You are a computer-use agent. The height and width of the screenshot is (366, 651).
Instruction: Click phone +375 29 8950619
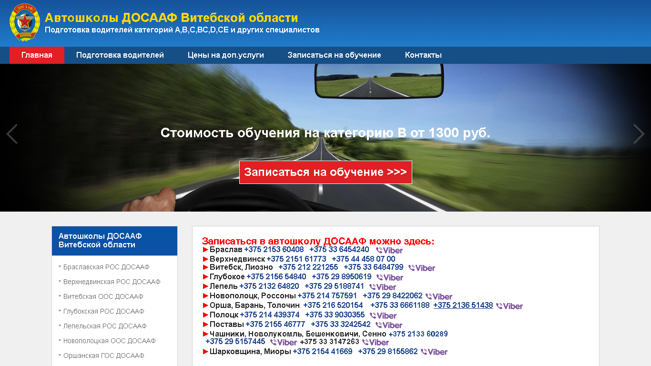[342, 276]
